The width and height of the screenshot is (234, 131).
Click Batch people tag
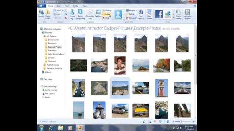point(80,14)
